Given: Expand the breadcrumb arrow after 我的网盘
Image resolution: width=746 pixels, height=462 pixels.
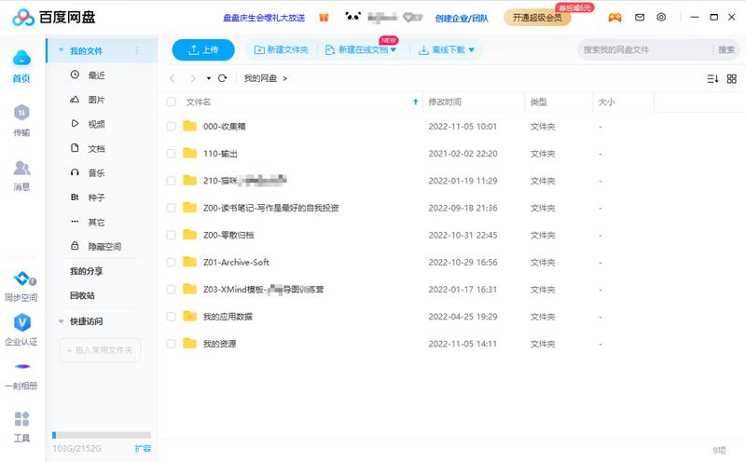Looking at the screenshot, I should pyautogui.click(x=284, y=78).
